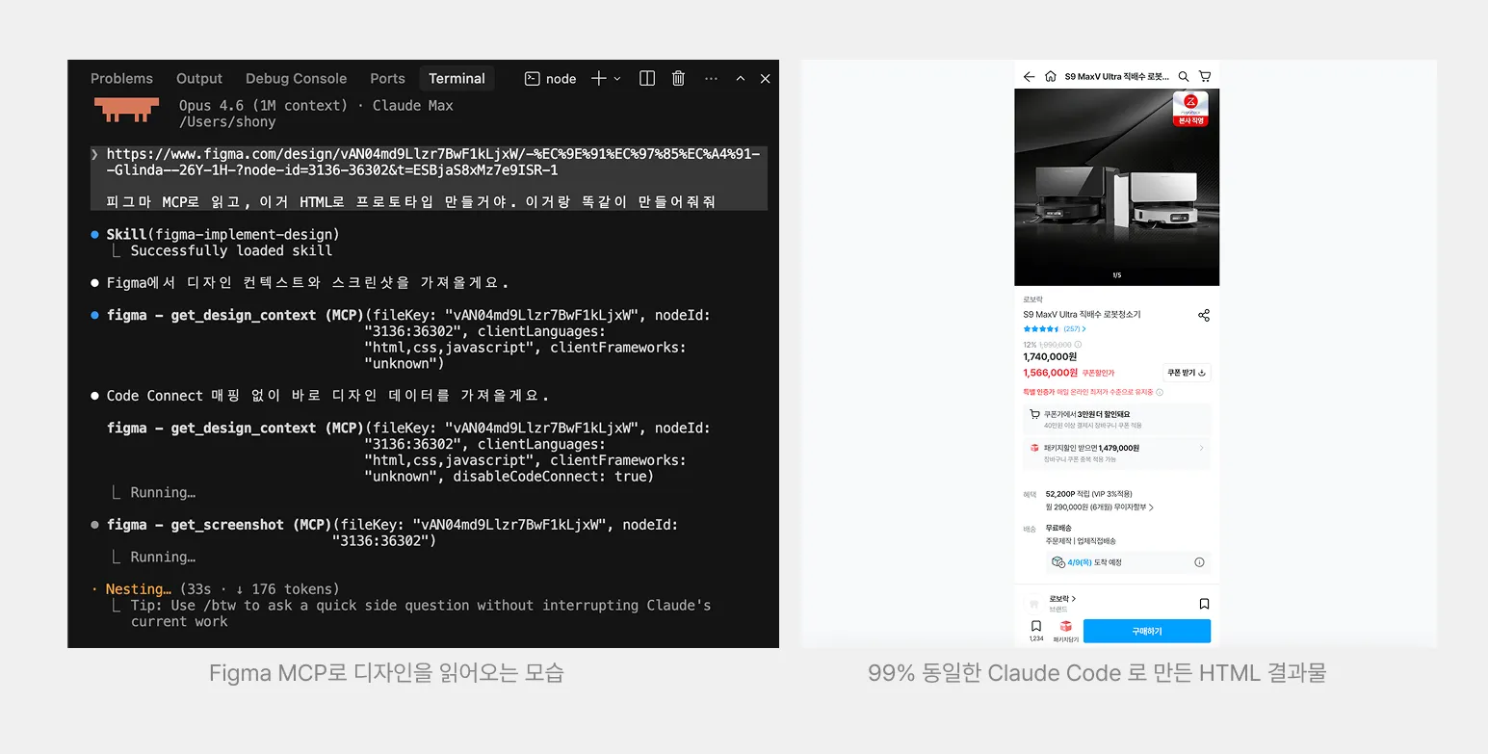The width and height of the screenshot is (1488, 754).
Task: Click info icon next to red price guarantee text
Action: tap(1160, 393)
